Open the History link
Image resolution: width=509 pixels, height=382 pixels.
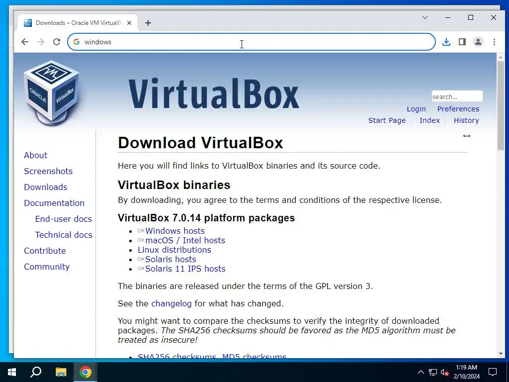466,120
